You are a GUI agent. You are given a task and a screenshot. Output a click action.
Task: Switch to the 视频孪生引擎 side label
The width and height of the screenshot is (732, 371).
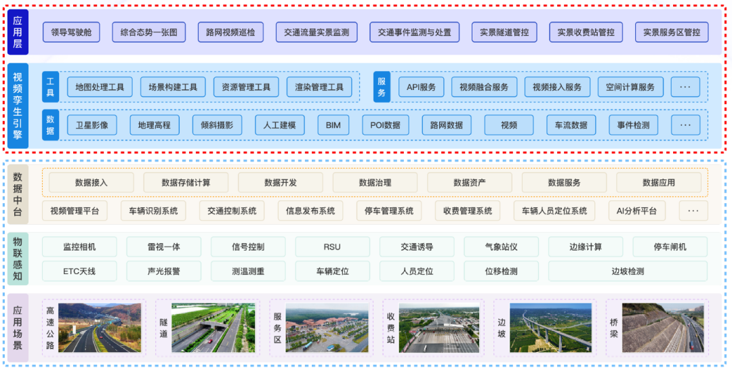[x=18, y=106]
